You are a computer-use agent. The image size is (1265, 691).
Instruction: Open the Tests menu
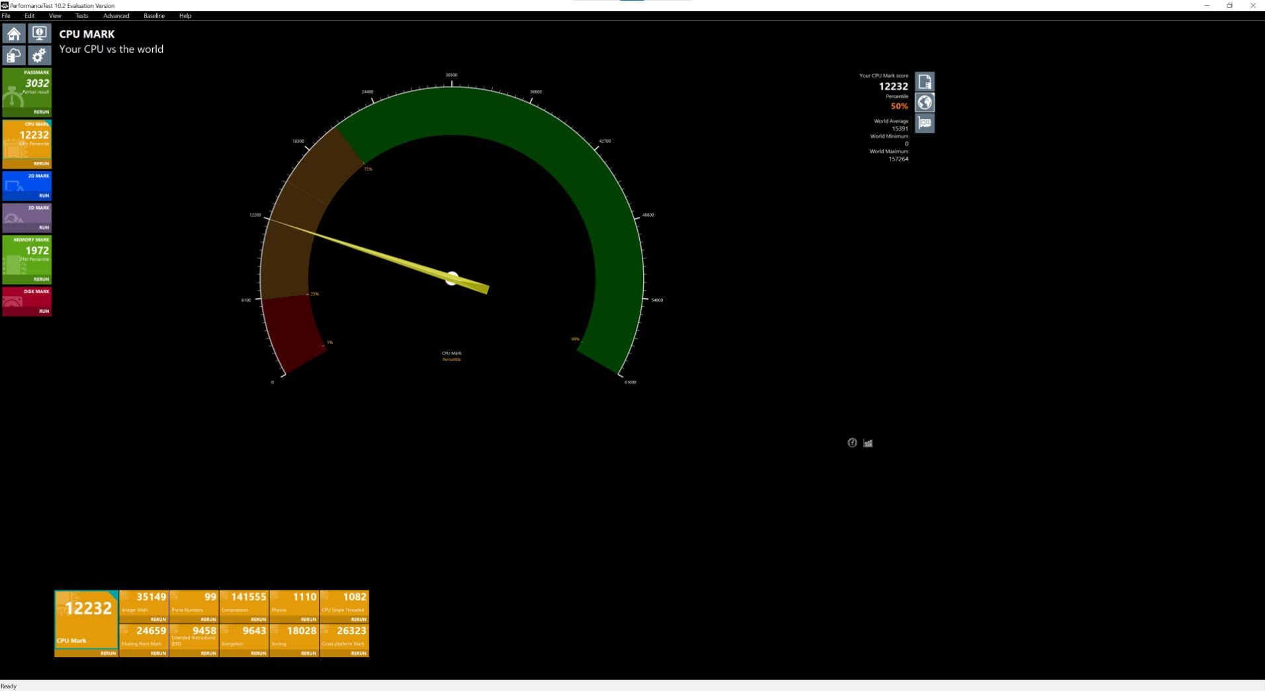point(81,16)
